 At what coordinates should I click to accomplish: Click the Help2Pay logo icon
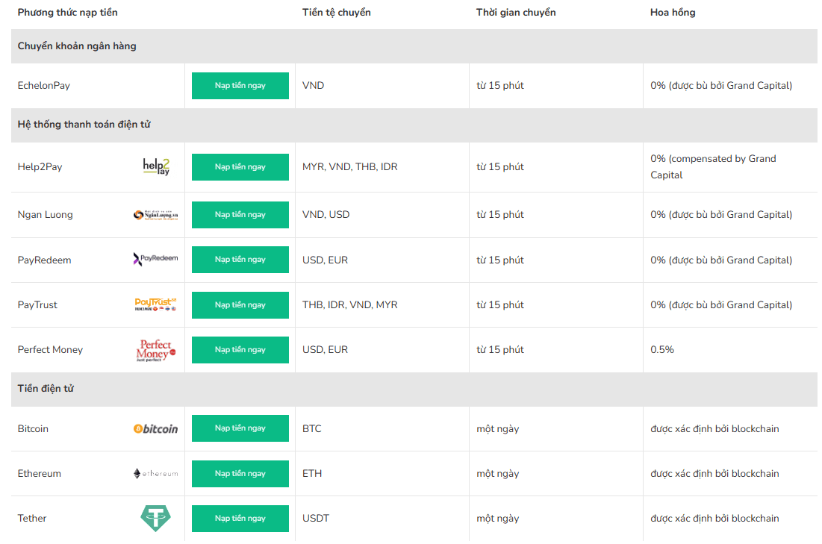pos(156,166)
